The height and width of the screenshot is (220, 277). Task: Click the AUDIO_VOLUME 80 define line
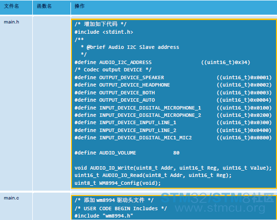[x=127, y=153]
